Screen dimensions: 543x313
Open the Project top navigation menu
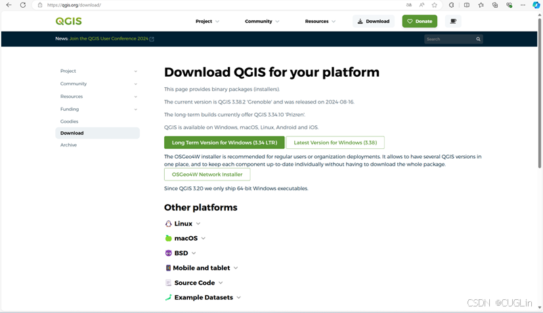click(x=207, y=21)
